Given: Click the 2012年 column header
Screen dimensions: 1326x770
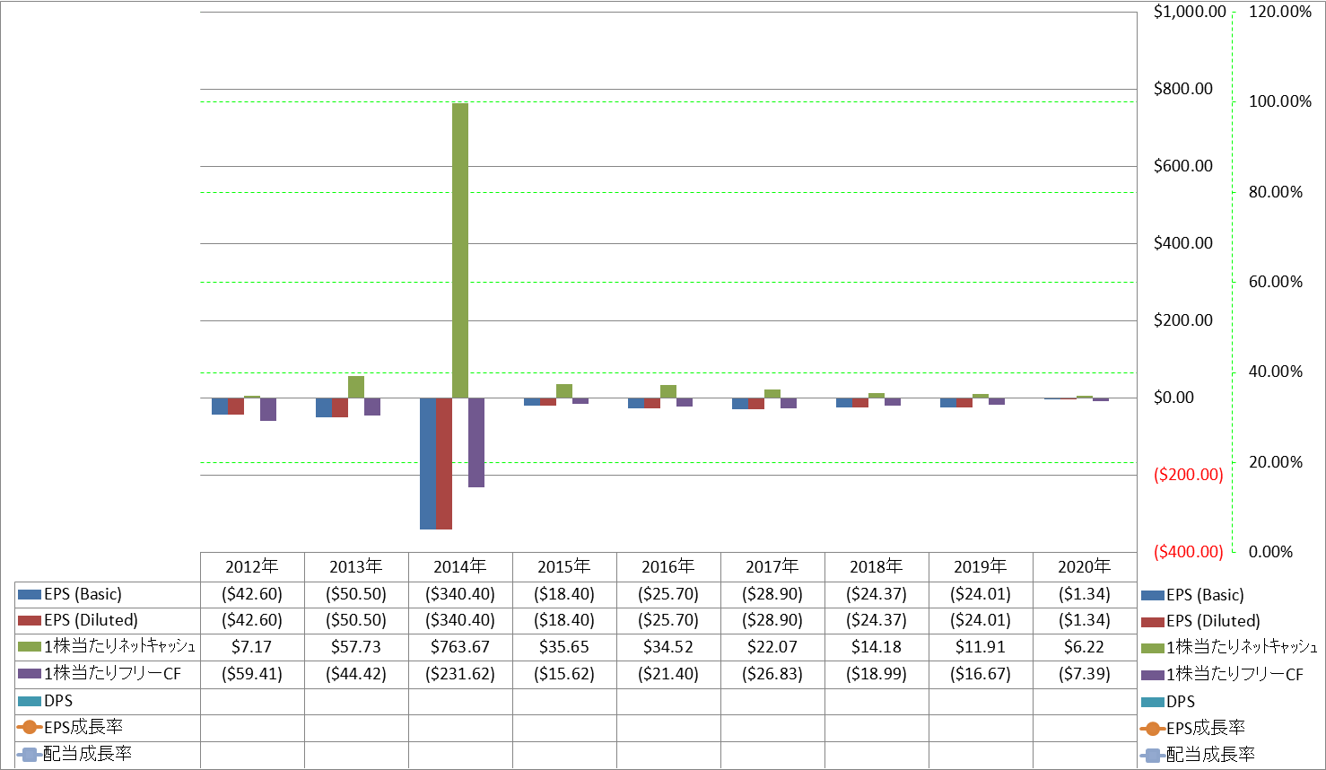Looking at the screenshot, I should click(x=252, y=567).
